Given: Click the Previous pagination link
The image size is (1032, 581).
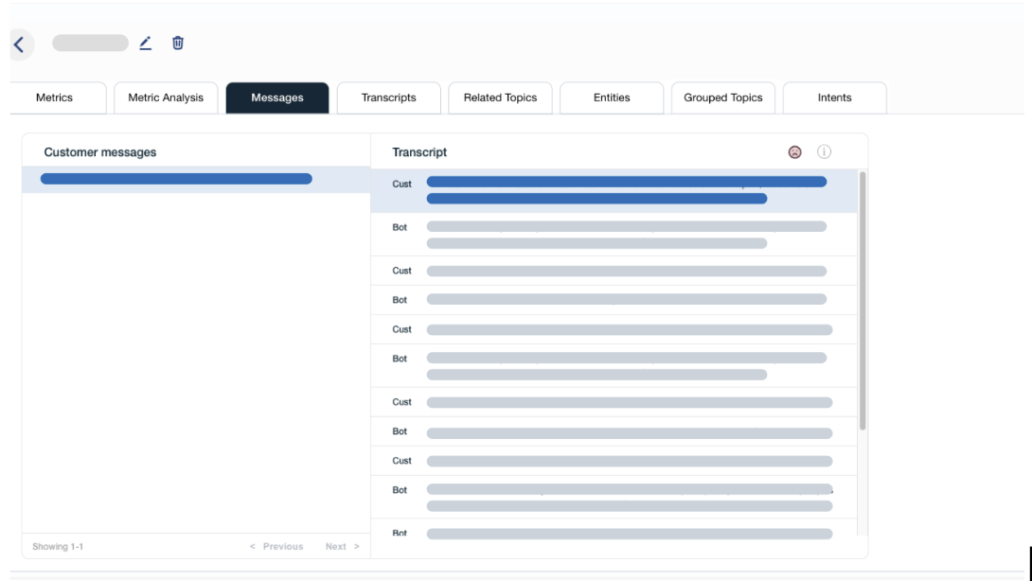Looking at the screenshot, I should [x=276, y=547].
